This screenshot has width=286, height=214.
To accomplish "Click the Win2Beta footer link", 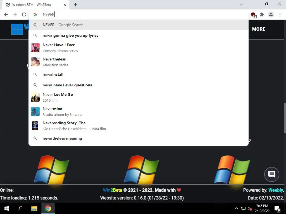I will 113,190.
